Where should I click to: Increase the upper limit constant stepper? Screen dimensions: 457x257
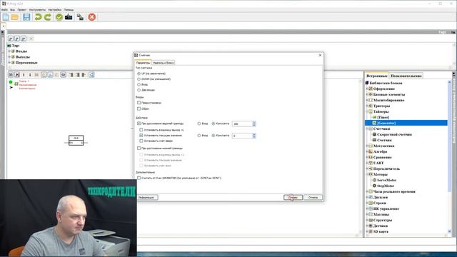tap(254, 122)
